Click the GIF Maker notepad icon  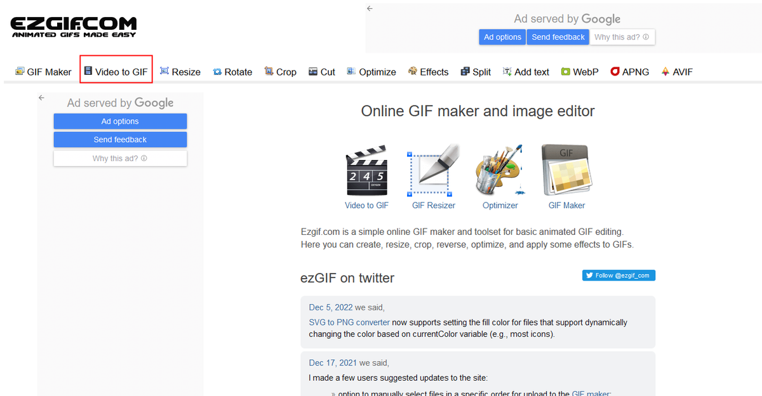click(x=566, y=170)
